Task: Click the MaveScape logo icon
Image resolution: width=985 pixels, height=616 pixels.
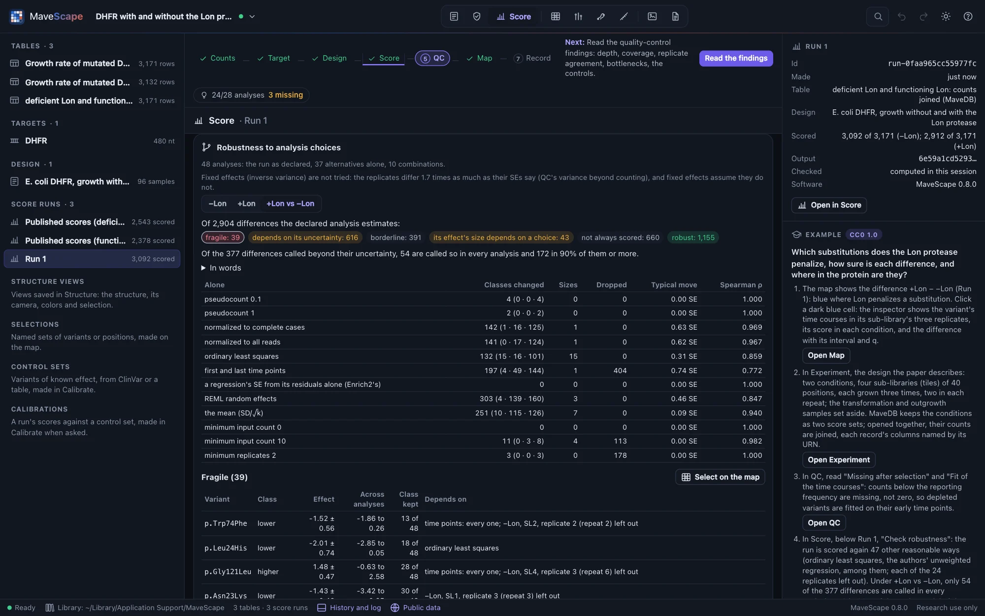Action: point(17,16)
